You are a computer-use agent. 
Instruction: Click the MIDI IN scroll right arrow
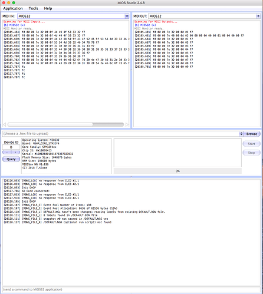click(127, 124)
